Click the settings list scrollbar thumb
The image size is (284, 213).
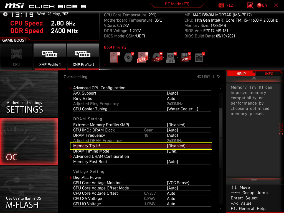tap(220, 138)
